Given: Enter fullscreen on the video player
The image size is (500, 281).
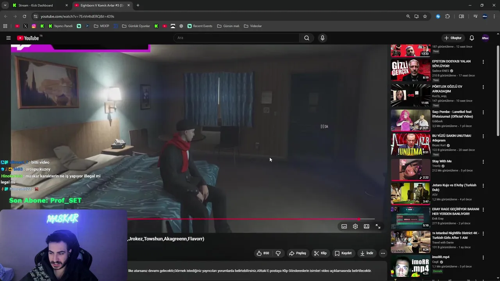Looking at the screenshot, I should pos(378,226).
